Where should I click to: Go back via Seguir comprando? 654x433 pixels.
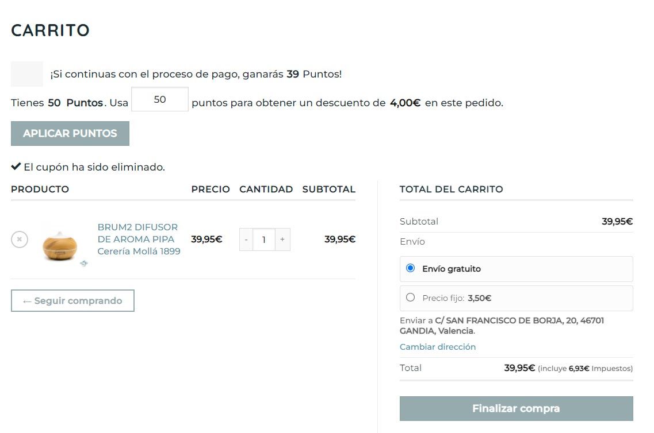[x=72, y=301]
